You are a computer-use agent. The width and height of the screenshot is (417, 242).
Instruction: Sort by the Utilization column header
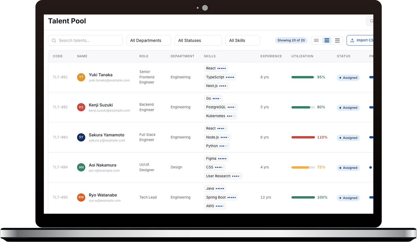(x=302, y=56)
